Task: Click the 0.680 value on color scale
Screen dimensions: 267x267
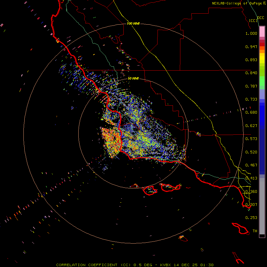Action: click(x=251, y=112)
